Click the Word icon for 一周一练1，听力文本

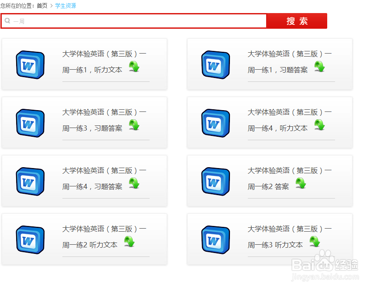(x=30, y=64)
